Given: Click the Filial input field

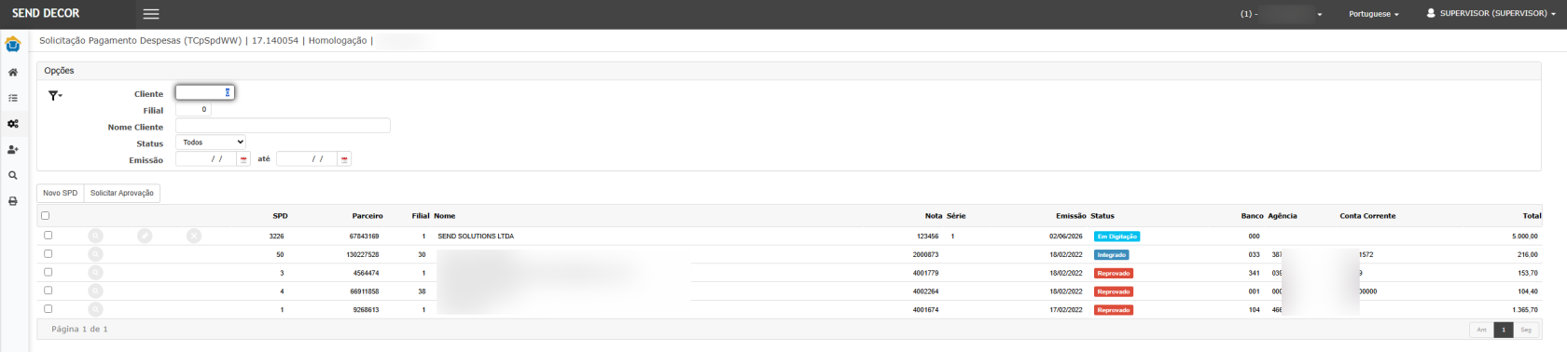Looking at the screenshot, I should [x=193, y=109].
